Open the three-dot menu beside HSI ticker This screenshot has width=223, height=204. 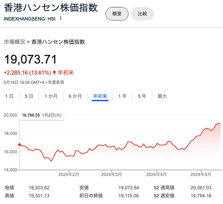coord(61,18)
